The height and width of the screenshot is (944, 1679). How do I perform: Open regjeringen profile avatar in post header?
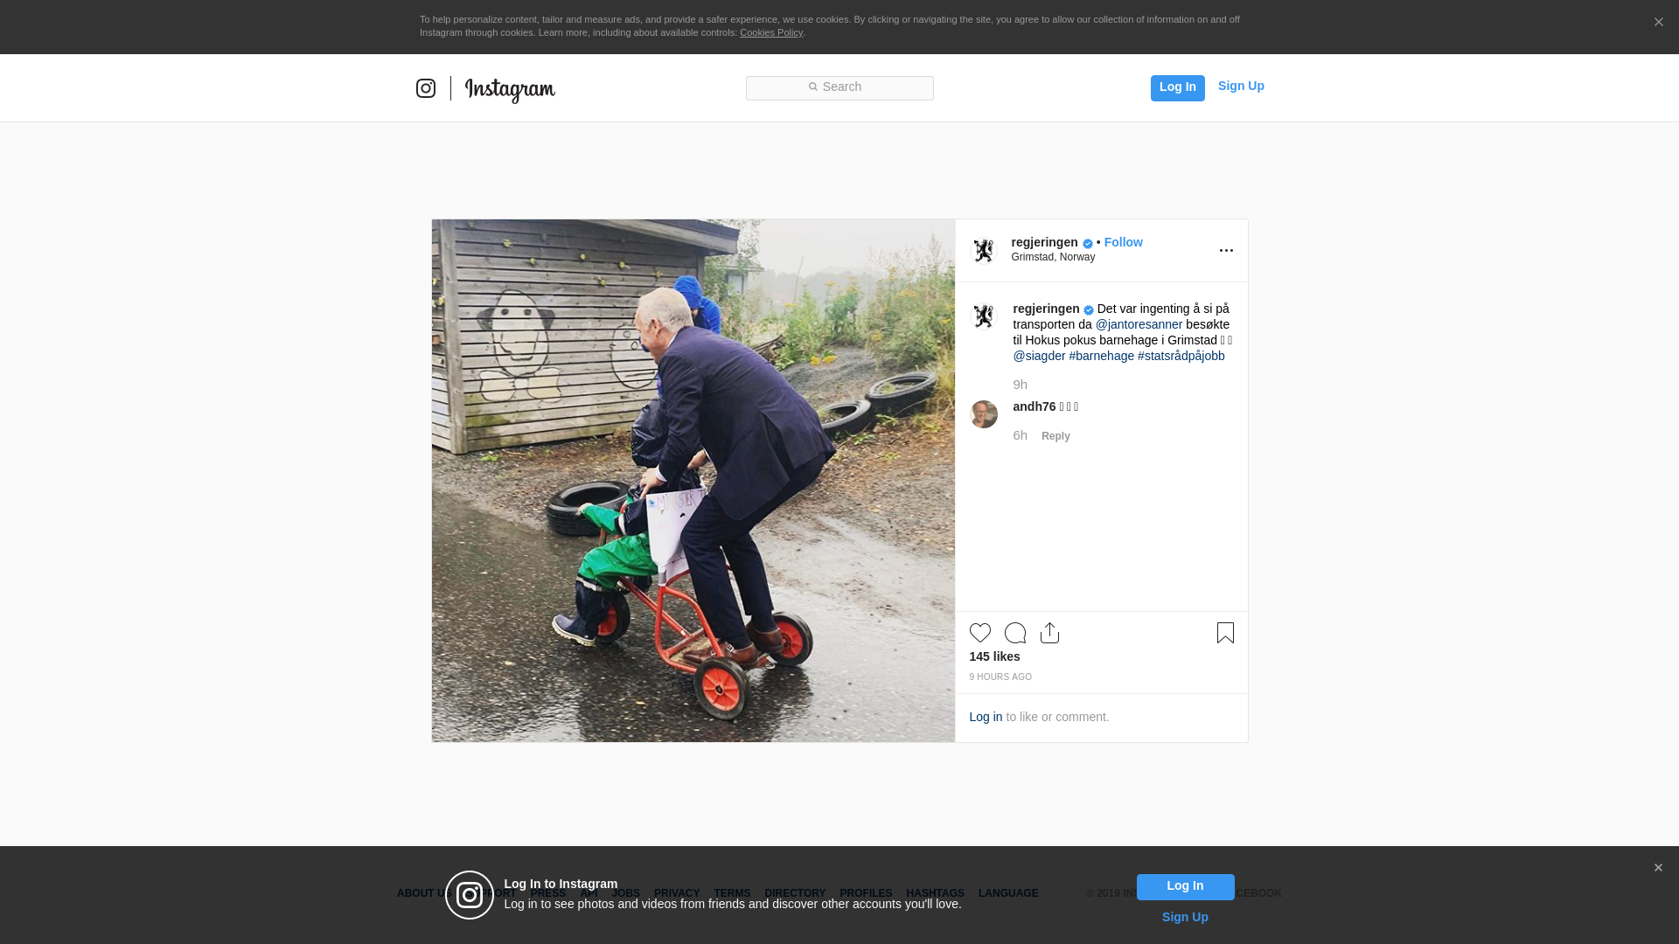click(984, 251)
